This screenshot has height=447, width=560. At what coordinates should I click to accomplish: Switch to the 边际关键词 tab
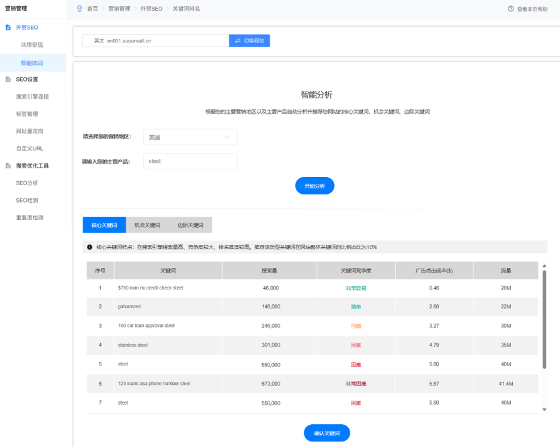(192, 225)
